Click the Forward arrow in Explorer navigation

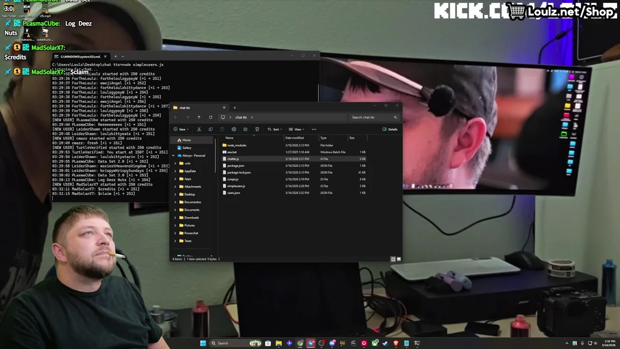pyautogui.click(x=187, y=117)
